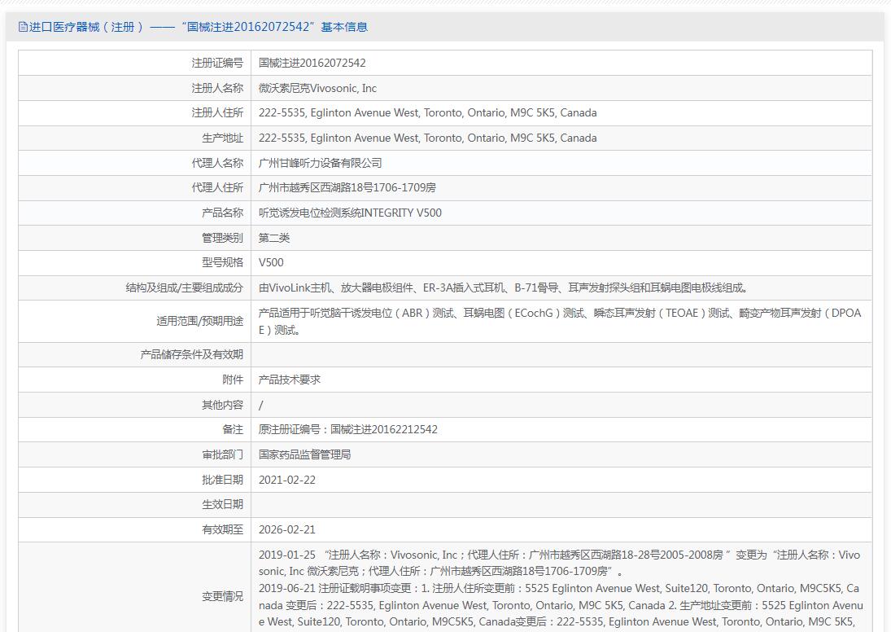Viewport: 891px width, 632px height.
Task: Click the label 审批部门
Action: pos(222,454)
